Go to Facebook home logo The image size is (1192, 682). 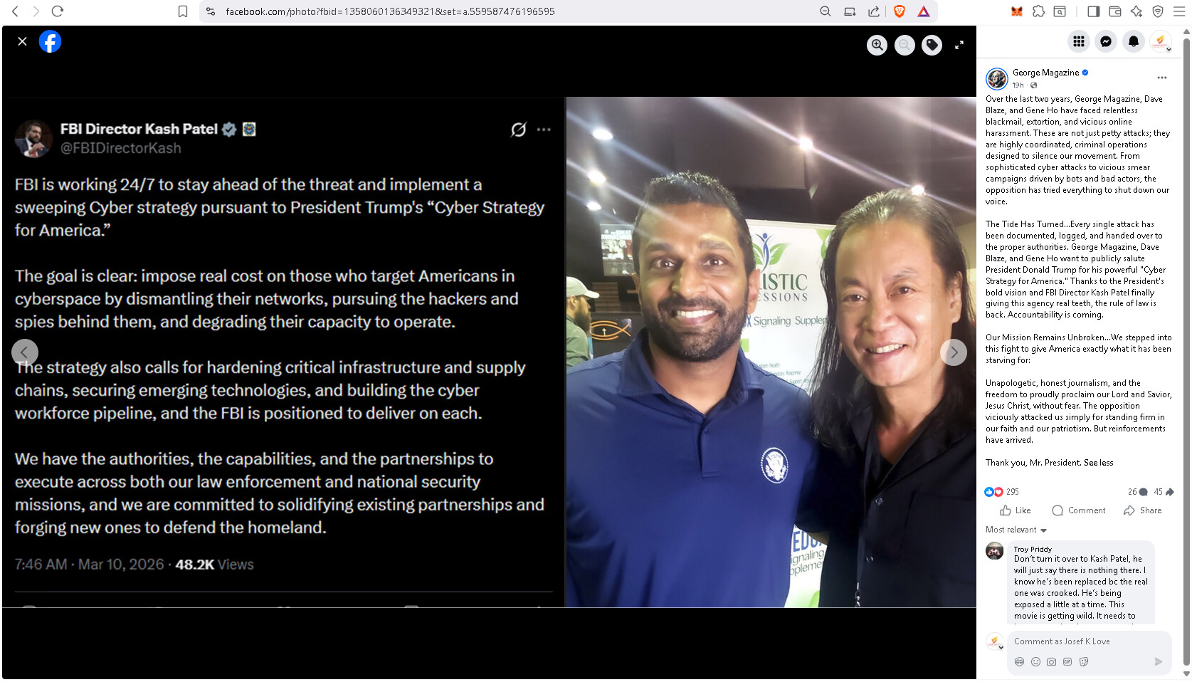[50, 41]
